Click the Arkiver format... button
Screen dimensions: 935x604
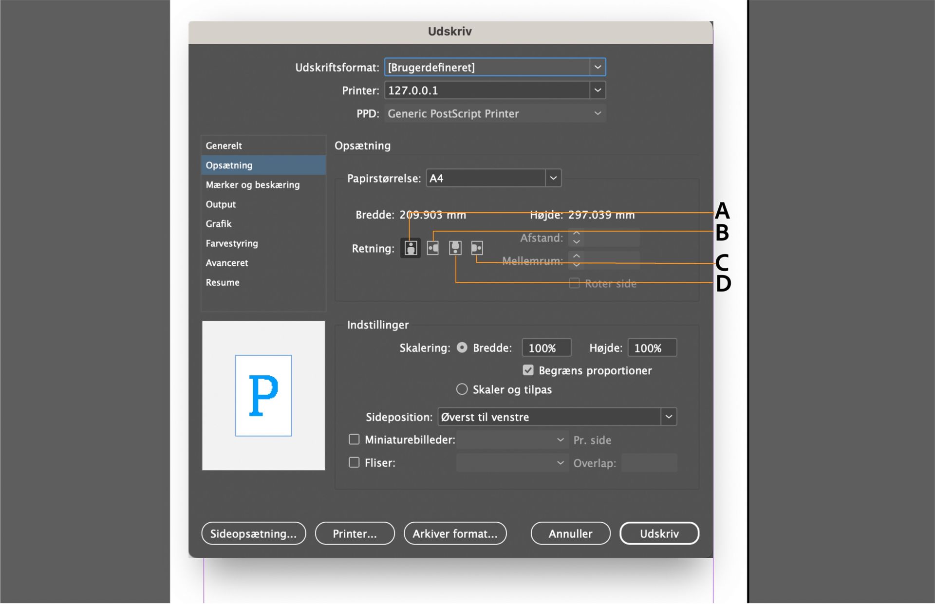455,533
